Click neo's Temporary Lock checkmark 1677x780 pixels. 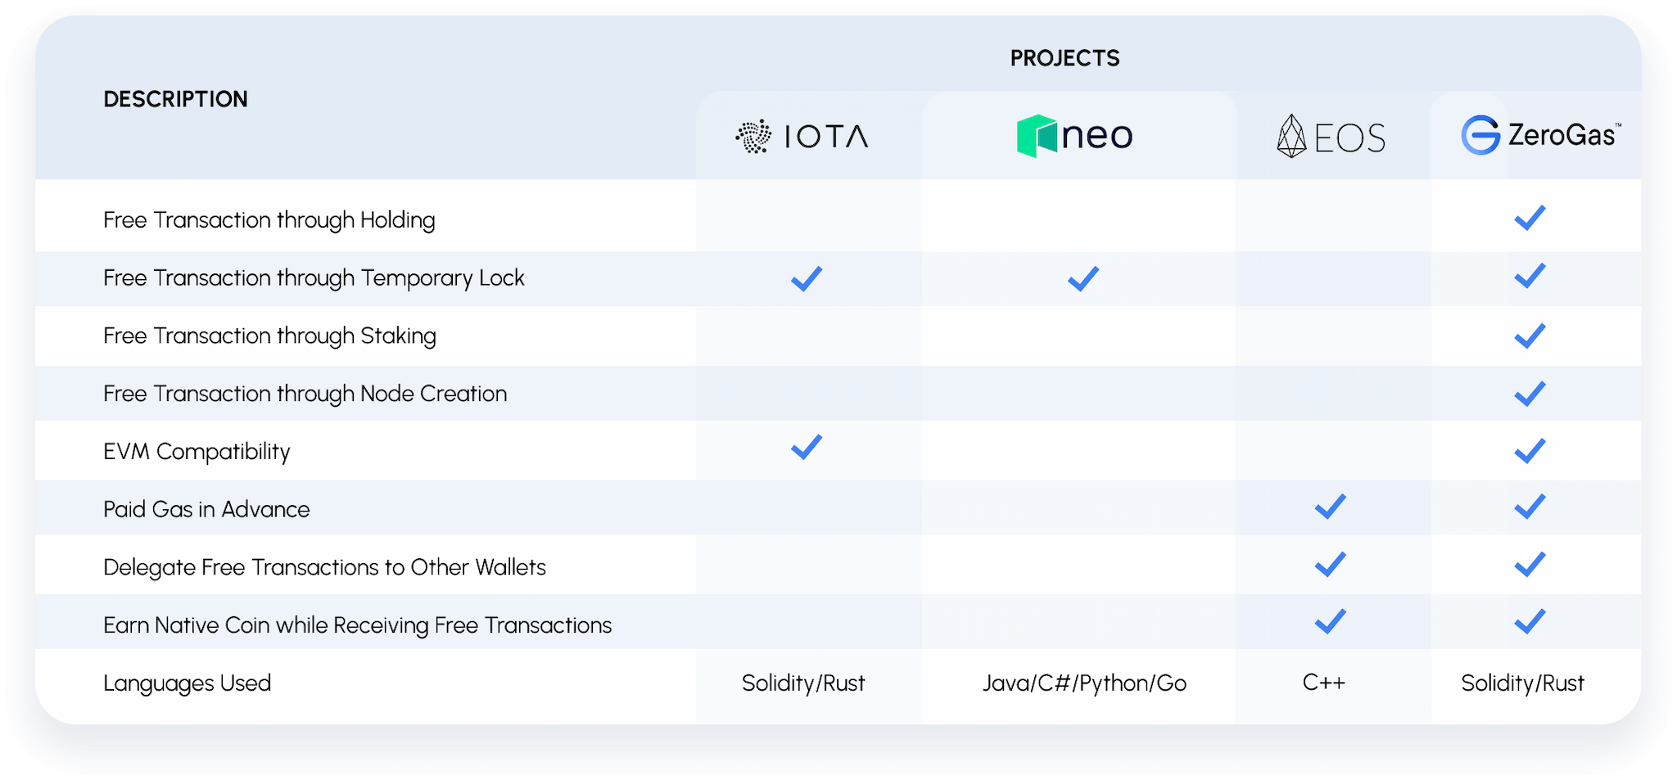1083,278
